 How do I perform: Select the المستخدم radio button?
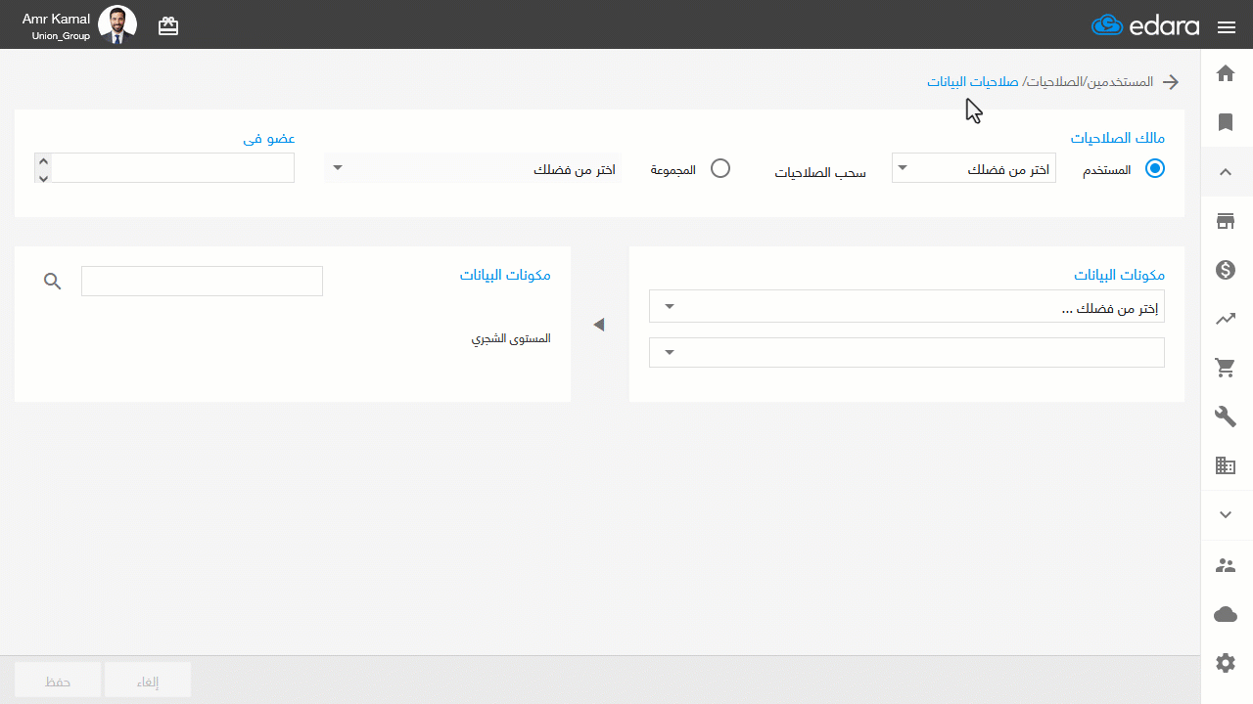click(x=1155, y=168)
